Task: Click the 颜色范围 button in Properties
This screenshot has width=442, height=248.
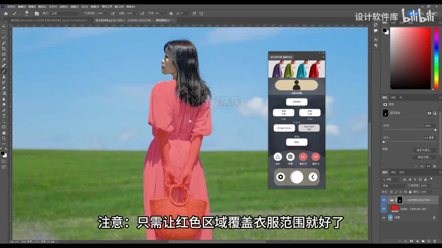Action: point(424,157)
